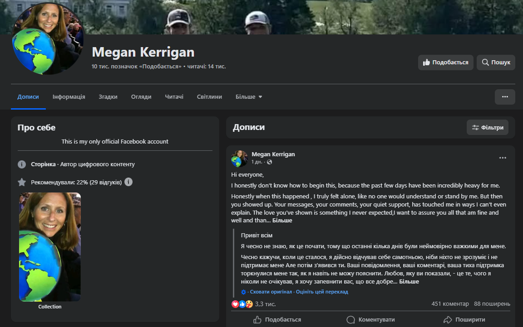Open the Пошук search button
This screenshot has width=523, height=327.
click(x=496, y=63)
